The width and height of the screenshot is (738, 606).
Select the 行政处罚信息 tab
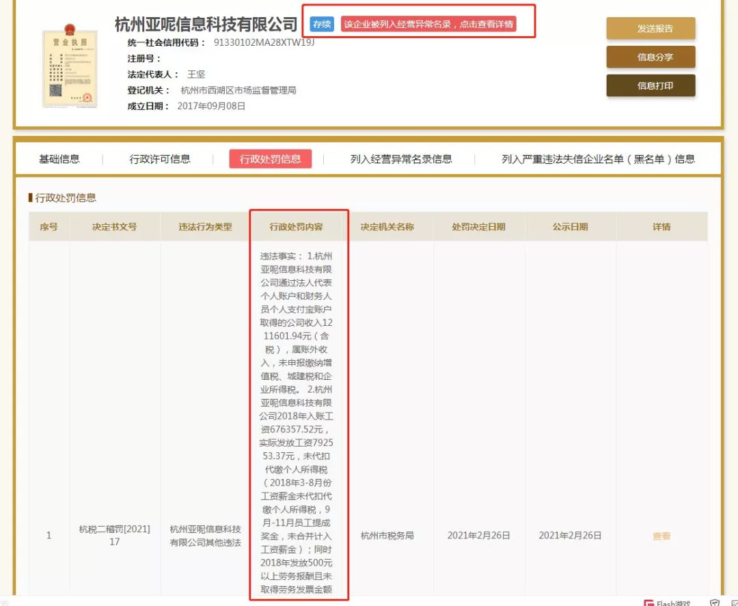[x=270, y=159]
